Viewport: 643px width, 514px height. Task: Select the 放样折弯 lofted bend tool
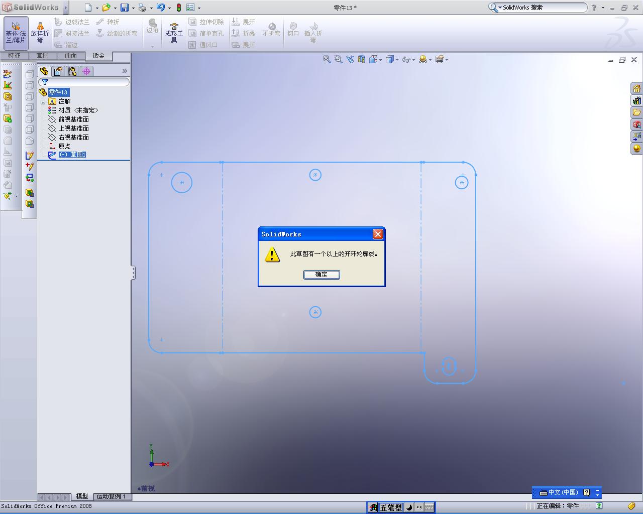click(40, 33)
